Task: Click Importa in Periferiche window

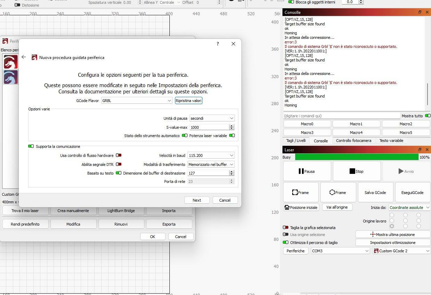Action: [x=169, y=211]
